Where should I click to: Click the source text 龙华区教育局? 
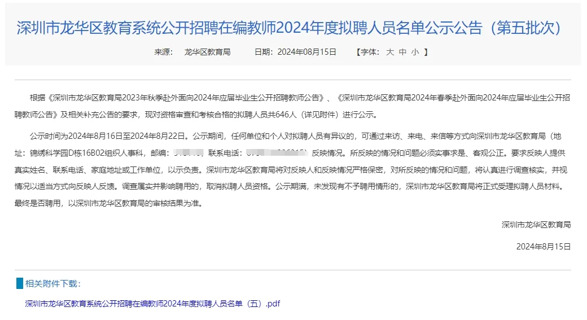pos(207,52)
